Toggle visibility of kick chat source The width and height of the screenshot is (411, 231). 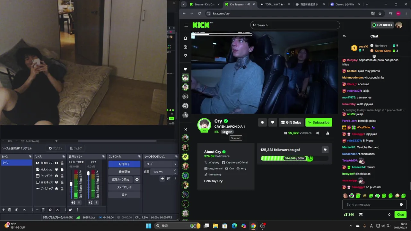click(x=57, y=169)
